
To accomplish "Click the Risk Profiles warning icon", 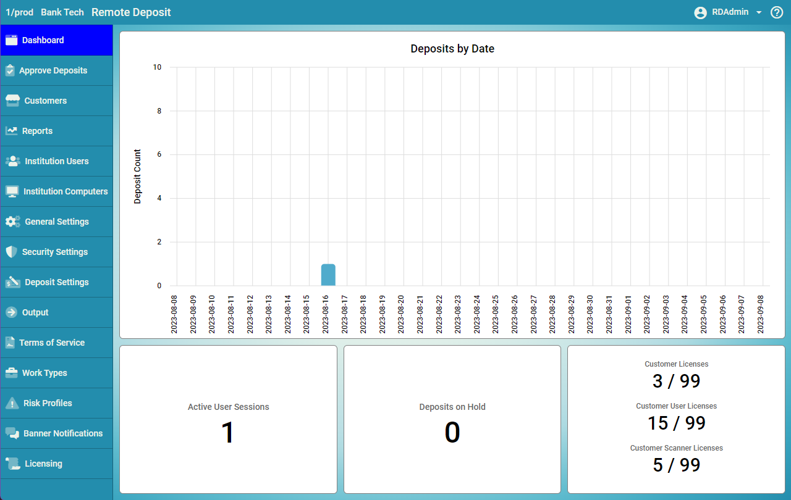I will coord(13,403).
